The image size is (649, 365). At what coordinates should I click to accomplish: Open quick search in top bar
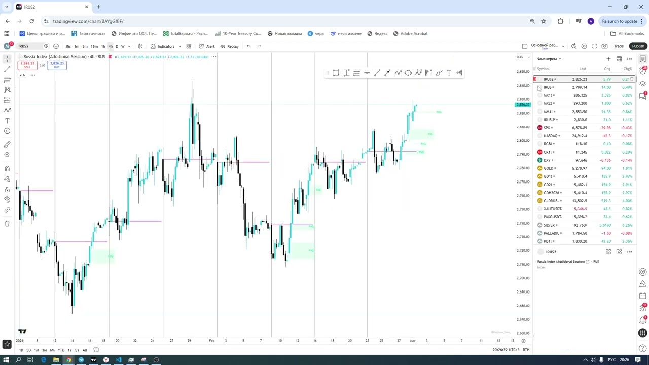point(574,46)
